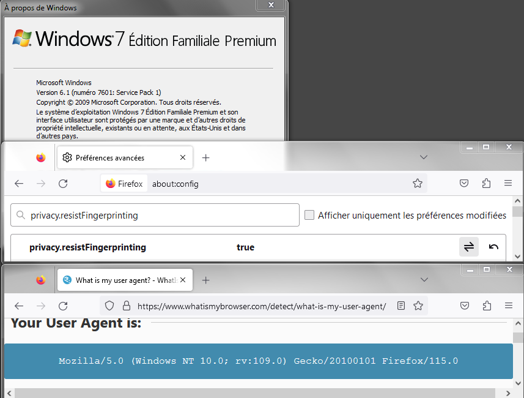This screenshot has width=524, height=398.
Task: Go forward in the about:config window
Action: point(41,184)
